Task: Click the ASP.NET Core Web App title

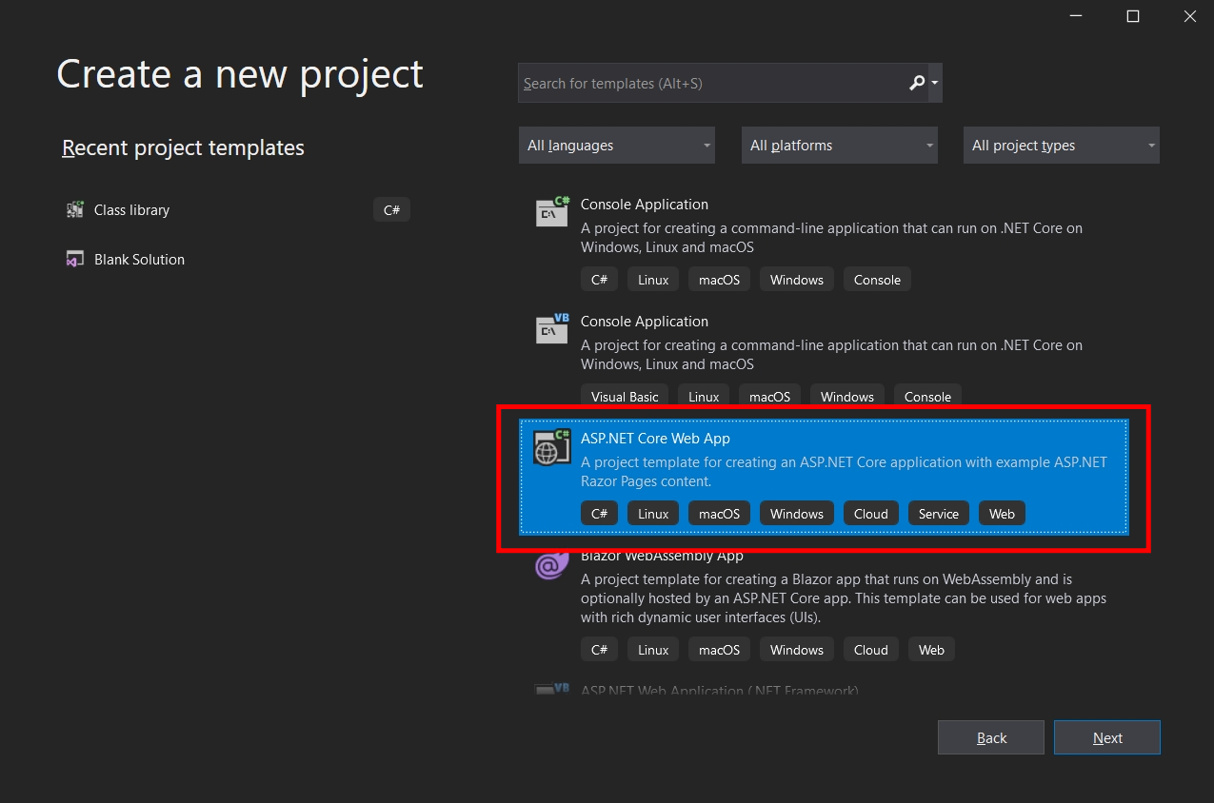Action: point(655,439)
